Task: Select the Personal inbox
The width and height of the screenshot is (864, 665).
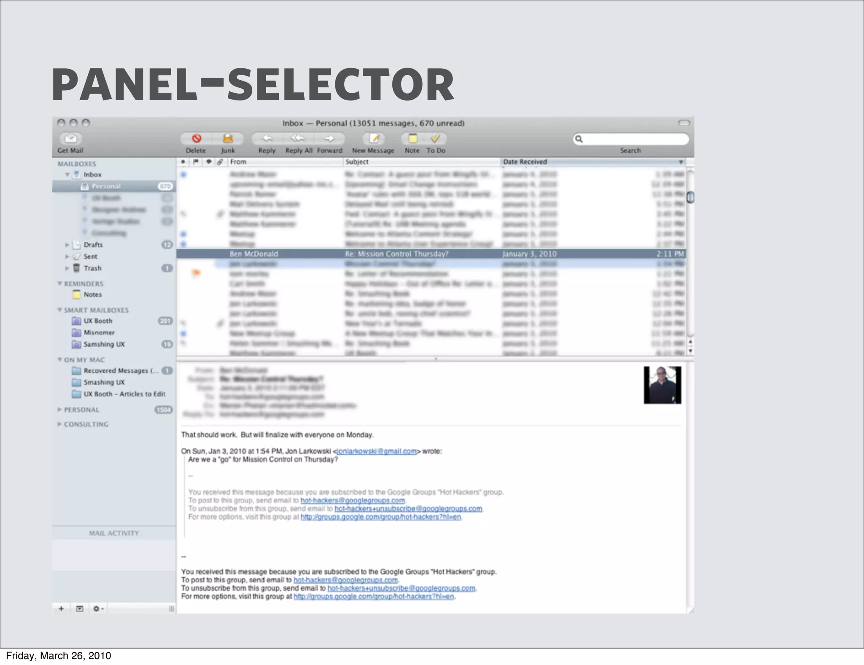Action: 114,186
